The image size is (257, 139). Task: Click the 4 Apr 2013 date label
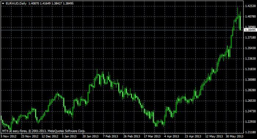[171, 136]
